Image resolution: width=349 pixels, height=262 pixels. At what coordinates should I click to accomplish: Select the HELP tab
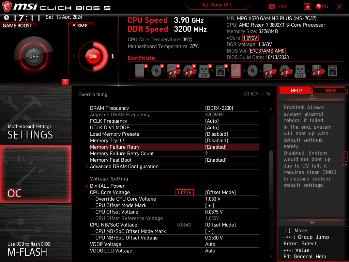(296, 90)
